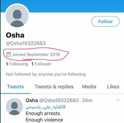Click the Joined September 2019 text
124x123 pixels.
(36, 54)
